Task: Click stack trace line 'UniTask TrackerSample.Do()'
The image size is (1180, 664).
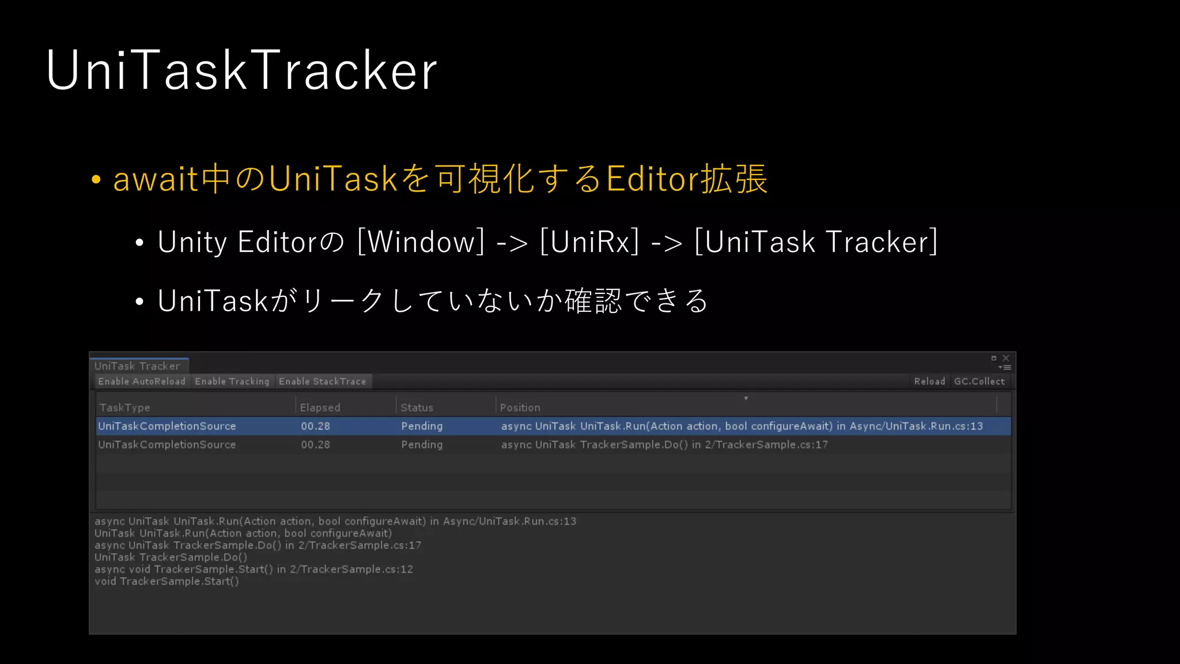Action: [x=171, y=557]
